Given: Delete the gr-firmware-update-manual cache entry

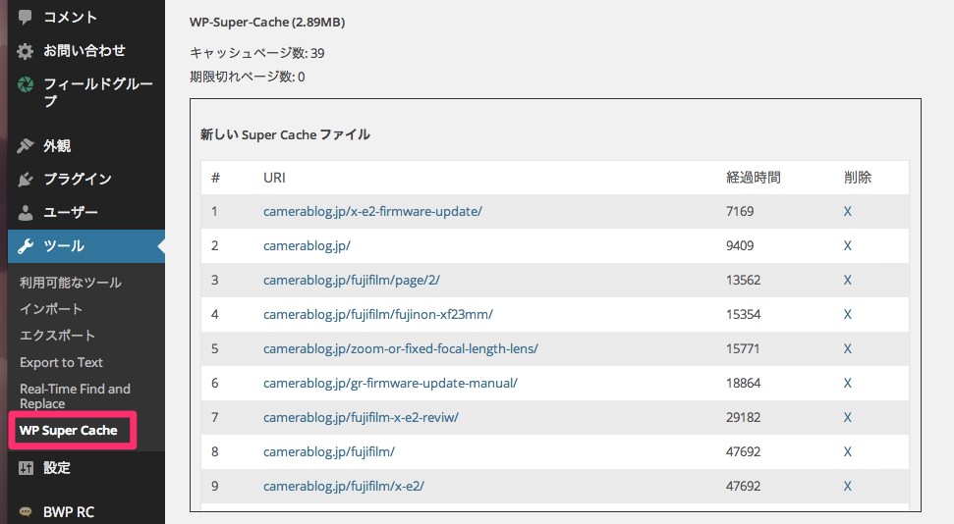Looking at the screenshot, I should coord(848,383).
